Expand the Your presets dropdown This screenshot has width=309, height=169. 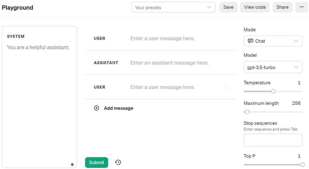point(173,7)
